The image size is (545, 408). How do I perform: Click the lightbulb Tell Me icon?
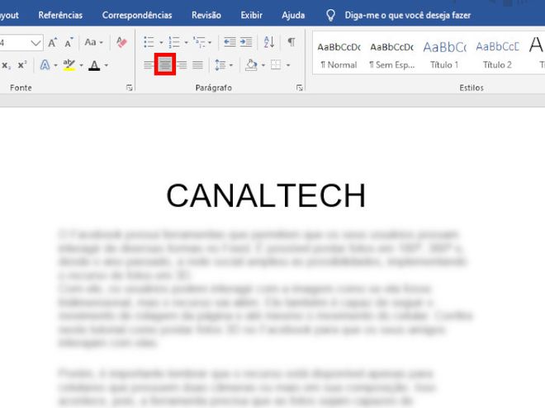click(x=330, y=16)
